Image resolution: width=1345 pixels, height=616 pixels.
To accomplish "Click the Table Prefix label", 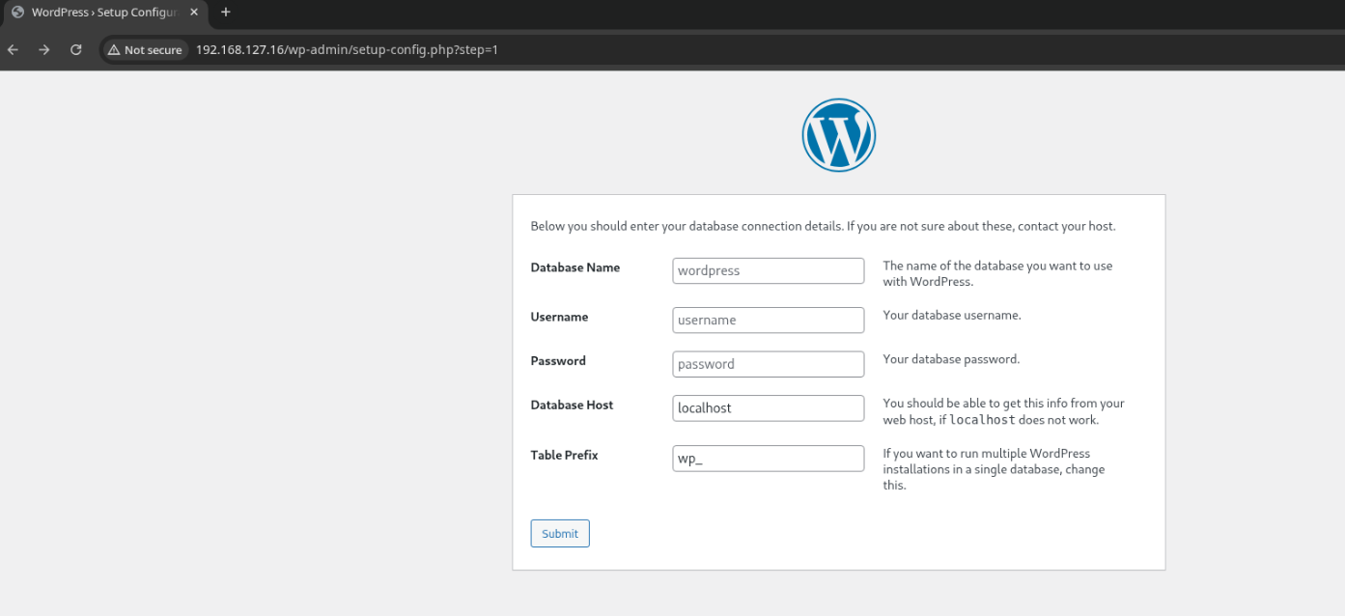I will tap(564, 455).
